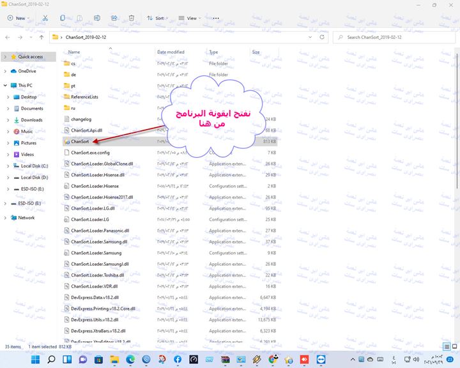
Task: Select ChanSort.Loader.VDR.dll file
Action: click(94, 286)
